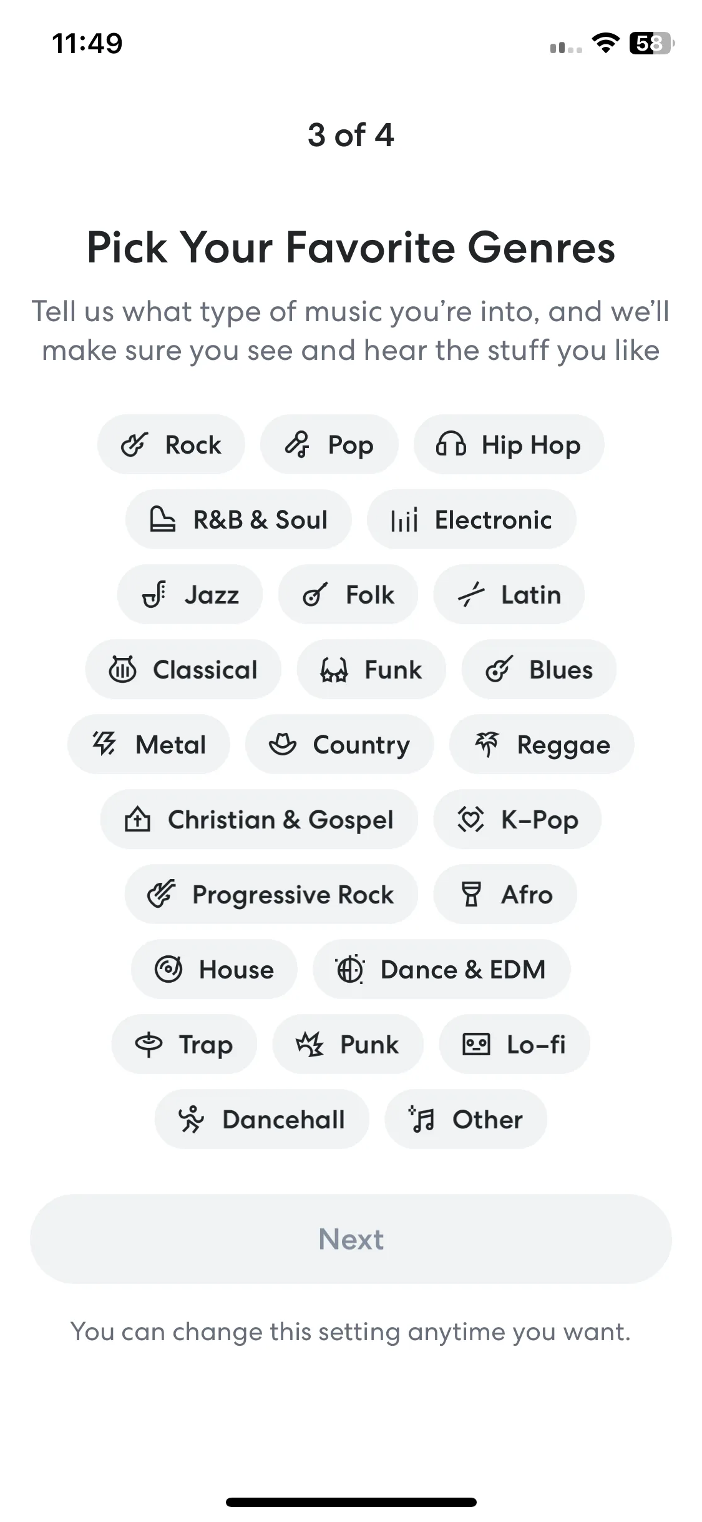Tap the headphones icon for Hip Hop
The height and width of the screenshot is (1522, 702).
pos(451,445)
